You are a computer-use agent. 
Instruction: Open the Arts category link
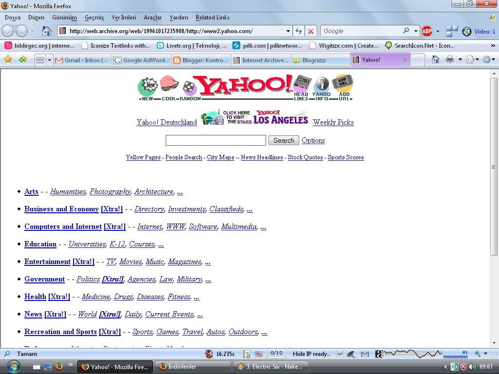pyautogui.click(x=31, y=191)
